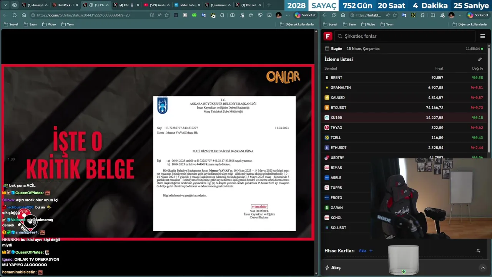Image resolution: width=492 pixels, height=277 pixels.
Task: Select the XAUUSD row in the watchlist
Action: (x=404, y=98)
